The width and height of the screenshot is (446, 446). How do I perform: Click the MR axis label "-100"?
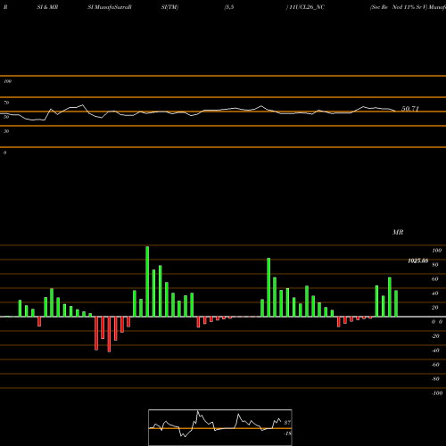[436, 393]
